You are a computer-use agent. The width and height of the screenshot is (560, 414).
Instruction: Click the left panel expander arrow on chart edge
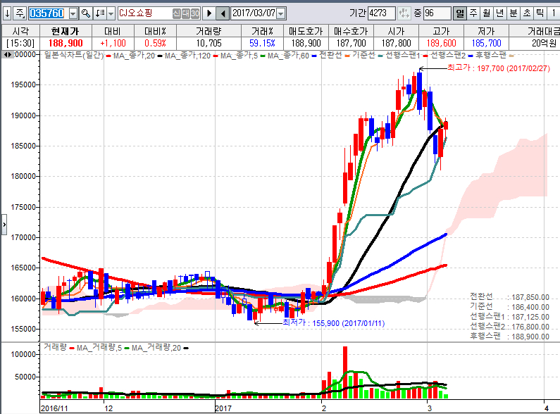pos(3,224)
